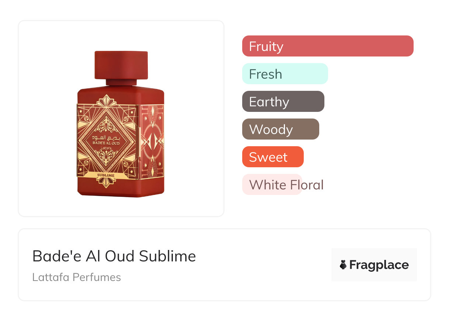Screen dimensions: 449x319
Task: Click the Lattafa script on bottle label
Action: (x=106, y=148)
